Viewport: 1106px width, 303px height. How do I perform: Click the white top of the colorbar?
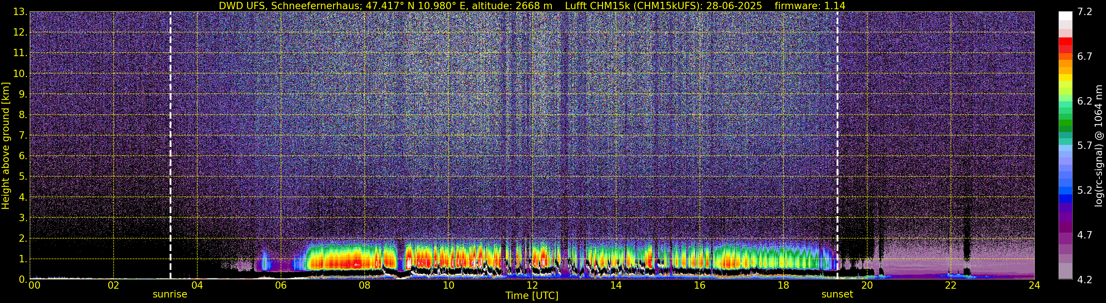pyautogui.click(x=1065, y=16)
